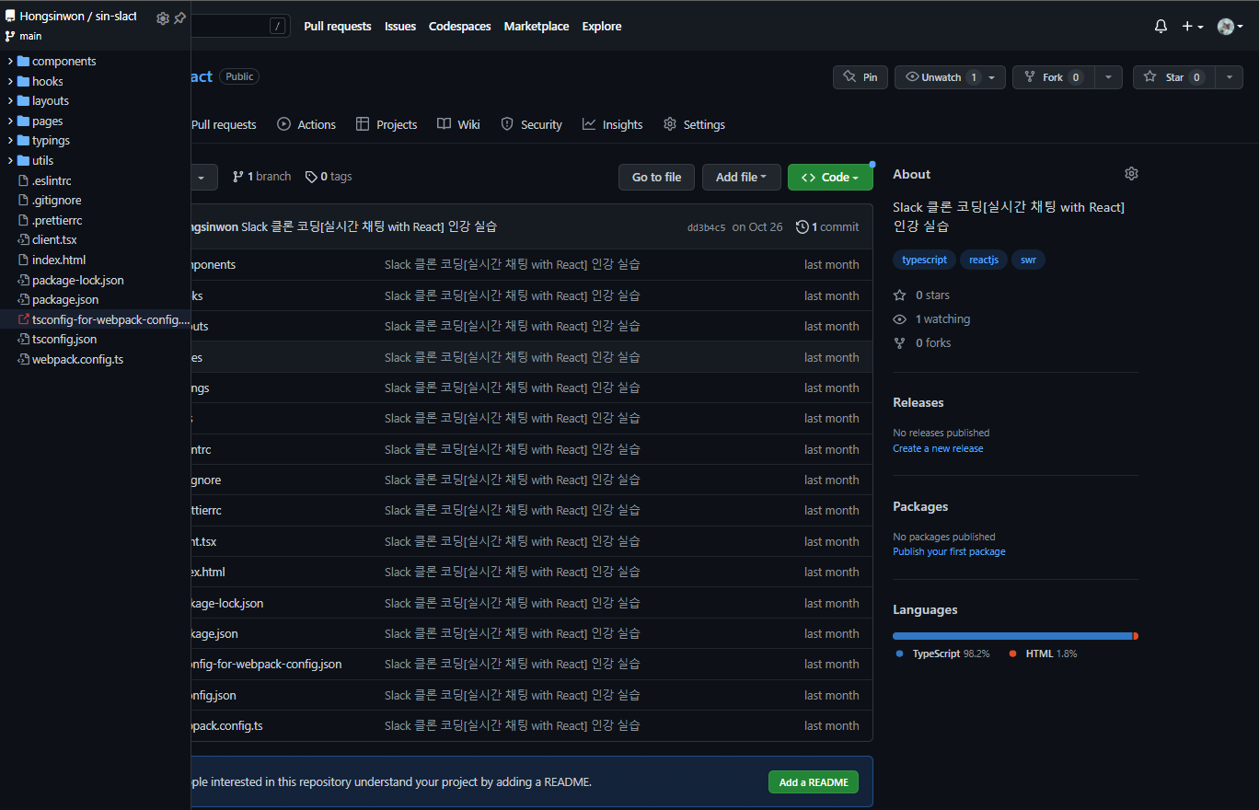Click the Fork button
Viewport: 1259px width, 810px height.
coord(1054,77)
